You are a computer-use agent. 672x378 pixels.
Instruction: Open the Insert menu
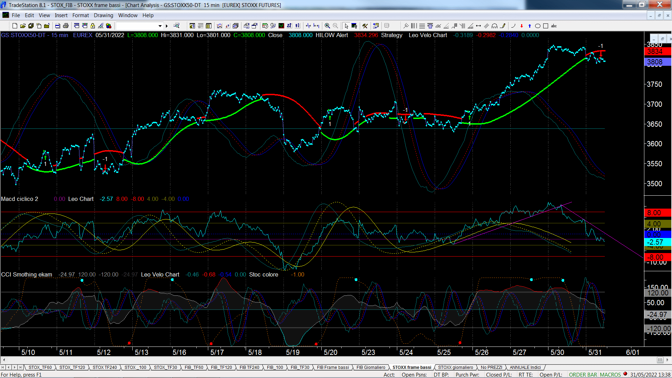click(61, 15)
